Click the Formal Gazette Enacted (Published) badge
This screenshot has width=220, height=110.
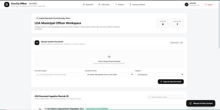pyautogui.click(x=97, y=108)
